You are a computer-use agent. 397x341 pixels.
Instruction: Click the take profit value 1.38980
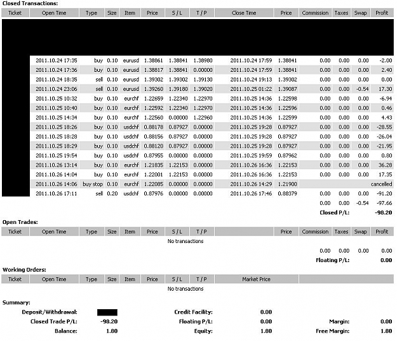[203, 60]
